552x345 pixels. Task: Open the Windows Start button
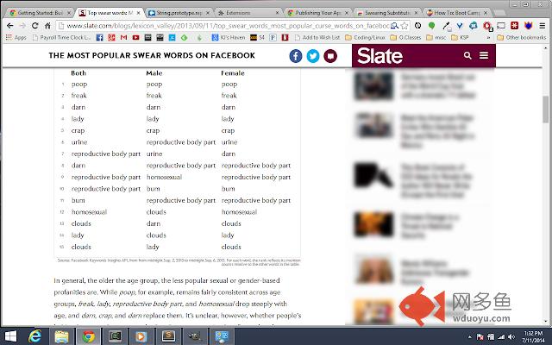[x=10, y=336]
